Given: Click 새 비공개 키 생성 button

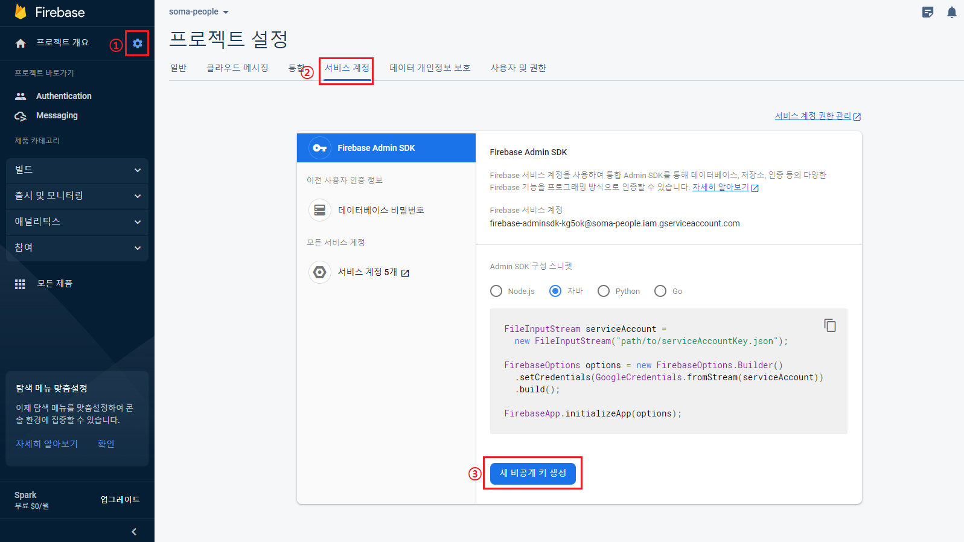Looking at the screenshot, I should click(533, 473).
